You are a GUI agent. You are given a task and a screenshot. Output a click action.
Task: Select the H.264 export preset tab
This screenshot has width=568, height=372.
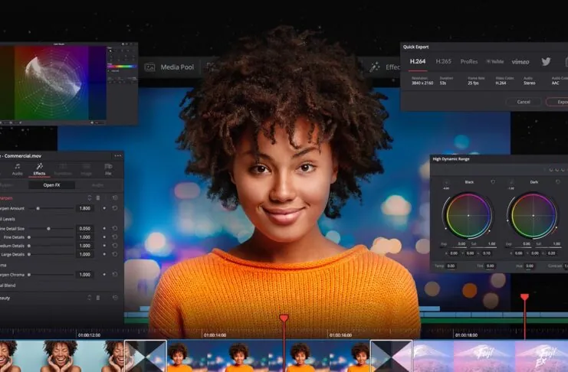click(417, 61)
